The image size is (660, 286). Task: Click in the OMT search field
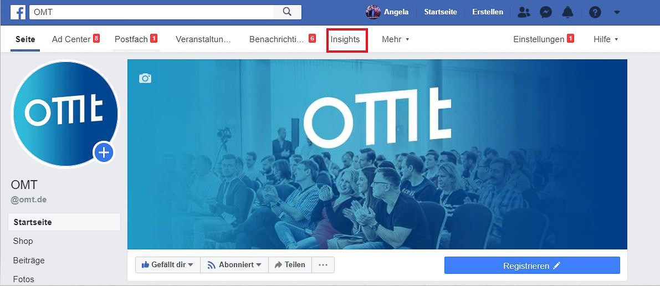tap(151, 12)
